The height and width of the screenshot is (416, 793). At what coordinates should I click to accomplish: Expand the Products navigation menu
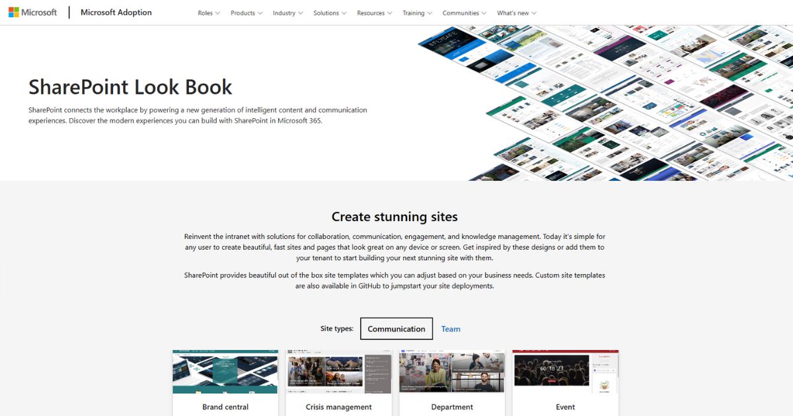click(246, 13)
